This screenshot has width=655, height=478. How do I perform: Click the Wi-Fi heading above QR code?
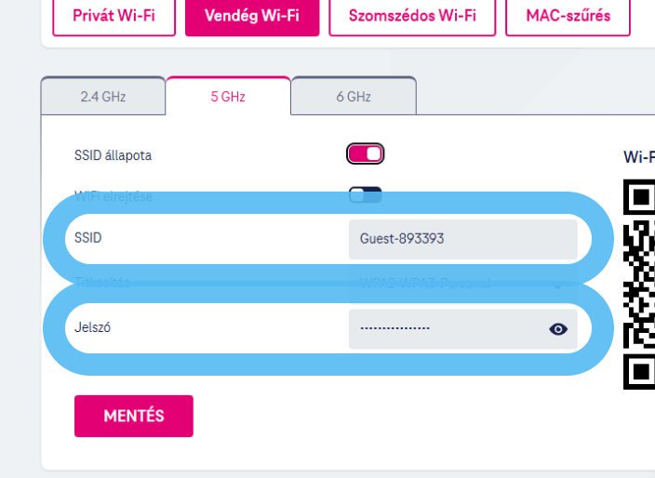[x=638, y=157]
